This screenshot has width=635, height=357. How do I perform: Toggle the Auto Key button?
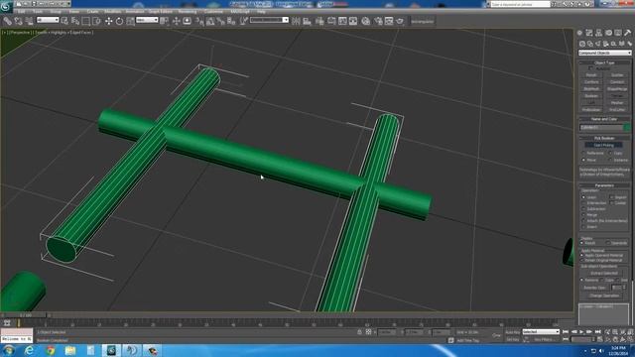point(512,332)
